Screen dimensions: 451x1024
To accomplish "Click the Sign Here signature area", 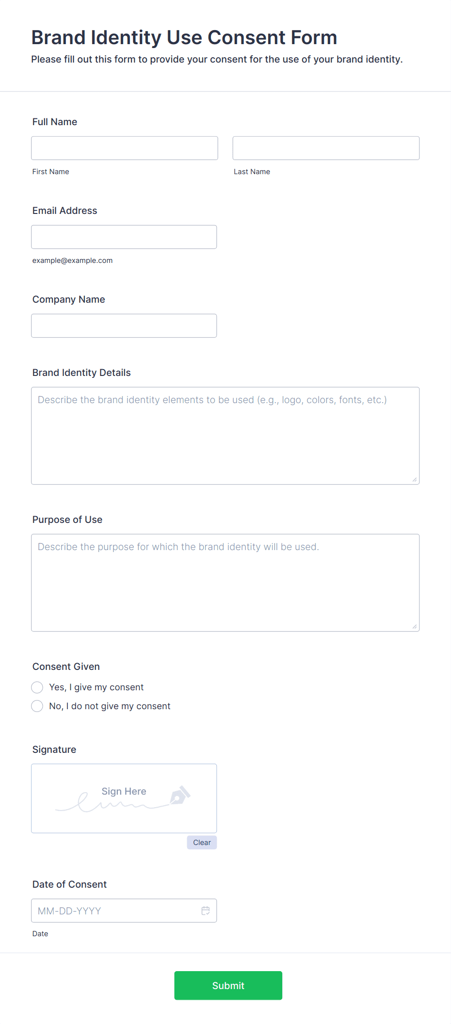I will (x=124, y=798).
